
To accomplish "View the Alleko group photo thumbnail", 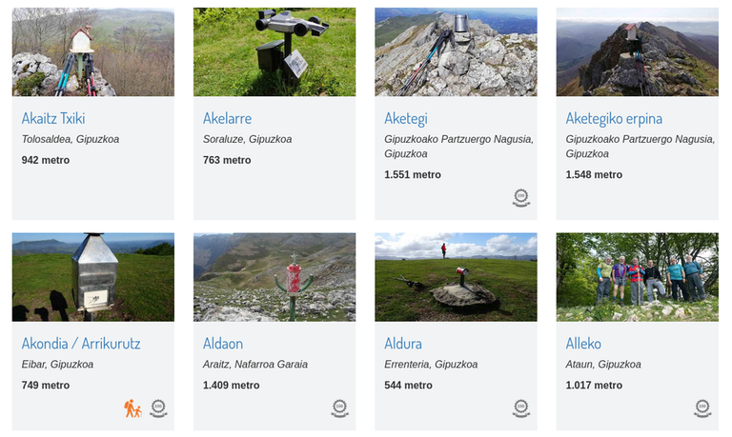I will click(637, 277).
